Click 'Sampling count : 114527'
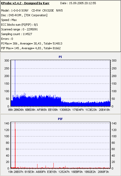 [16, 34]
